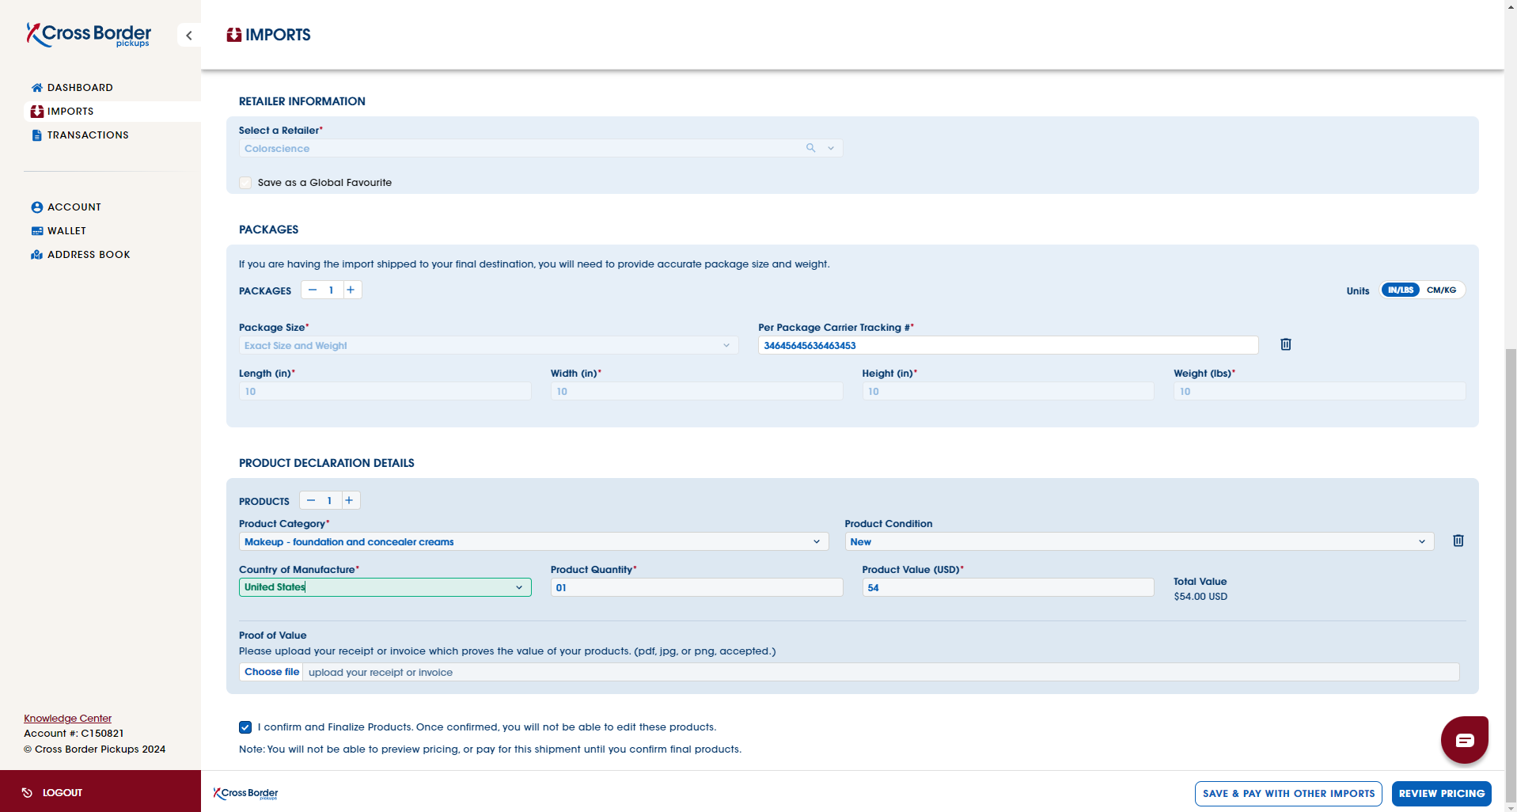This screenshot has height=812, width=1517.
Task: Open Wallet in the sidebar
Action: [x=66, y=231]
